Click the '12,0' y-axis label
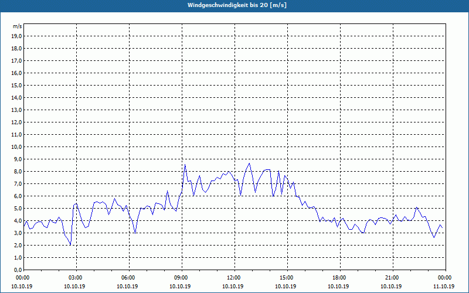This screenshot has width=469, height=293. click(x=16, y=122)
